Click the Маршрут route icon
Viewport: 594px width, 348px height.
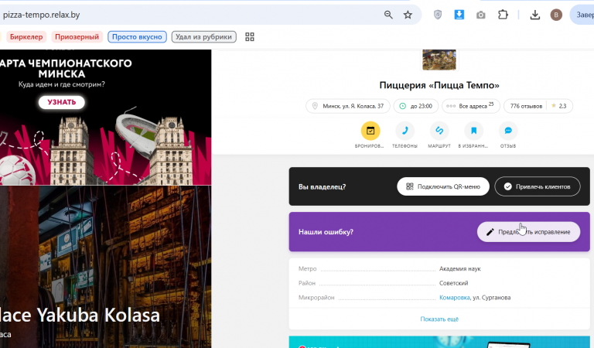[x=439, y=131]
